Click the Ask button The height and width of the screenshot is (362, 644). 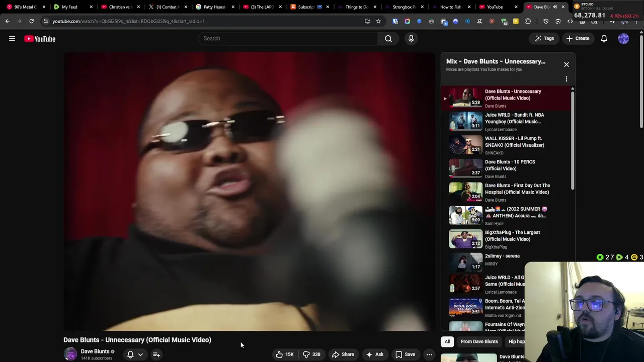[375, 354]
